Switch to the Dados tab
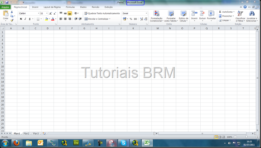The height and width of the screenshot is (148, 261). tap(83, 7)
